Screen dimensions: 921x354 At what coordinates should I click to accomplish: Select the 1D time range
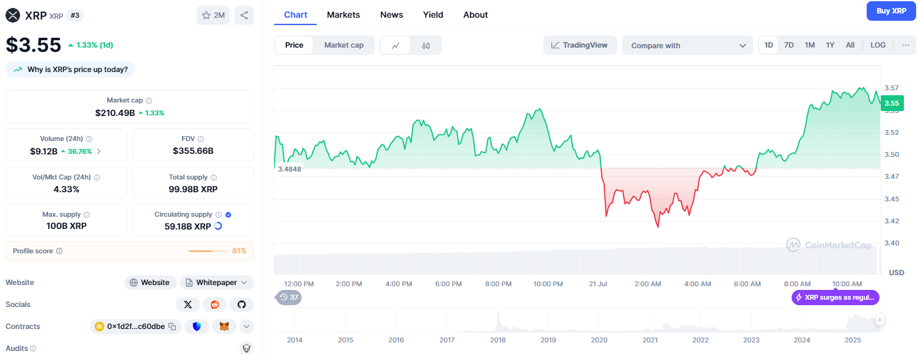tap(769, 45)
